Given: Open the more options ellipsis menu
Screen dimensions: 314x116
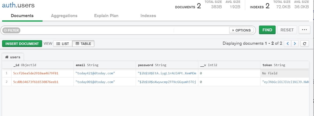Looking at the screenshot, I should (x=304, y=30).
